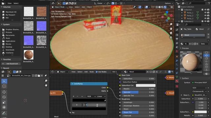The image size is (211, 118).
Task: Activate the Scale tool in left toolbar
Action: 4,102
